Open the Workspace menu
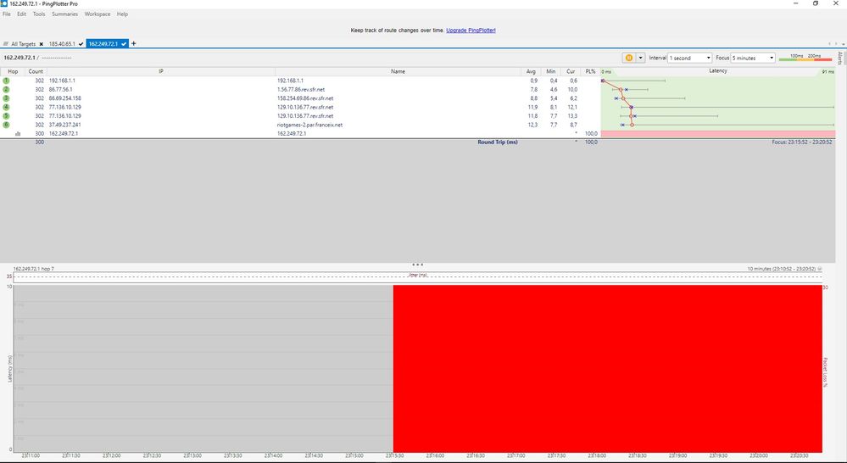The width and height of the screenshot is (847, 463). [x=98, y=14]
